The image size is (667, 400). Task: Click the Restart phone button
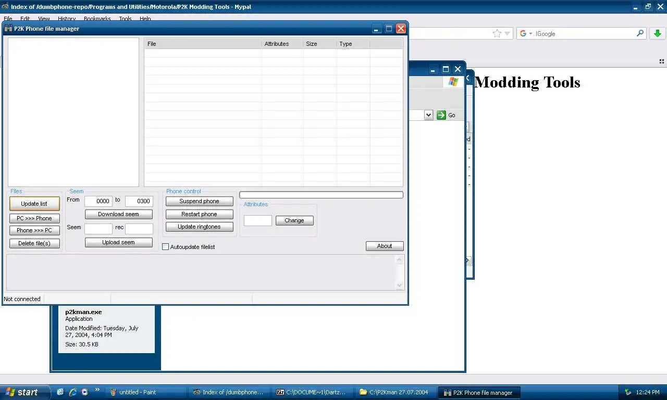pyautogui.click(x=199, y=214)
